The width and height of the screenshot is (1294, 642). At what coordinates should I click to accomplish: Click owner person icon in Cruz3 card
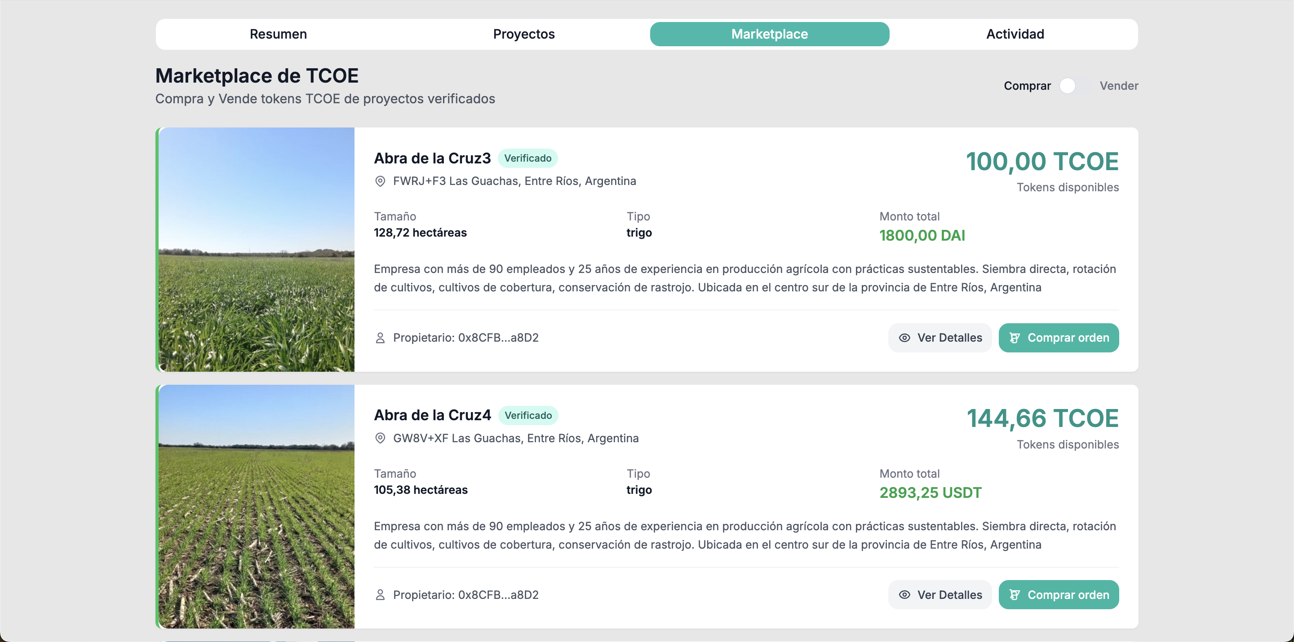click(x=380, y=338)
